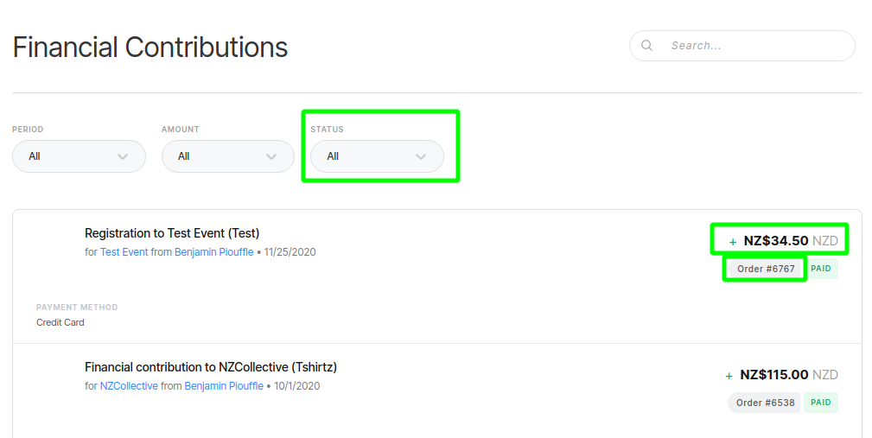Select Financial contribution to NZCollective (Tshirtz) title
The width and height of the screenshot is (872, 438).
pyautogui.click(x=211, y=367)
